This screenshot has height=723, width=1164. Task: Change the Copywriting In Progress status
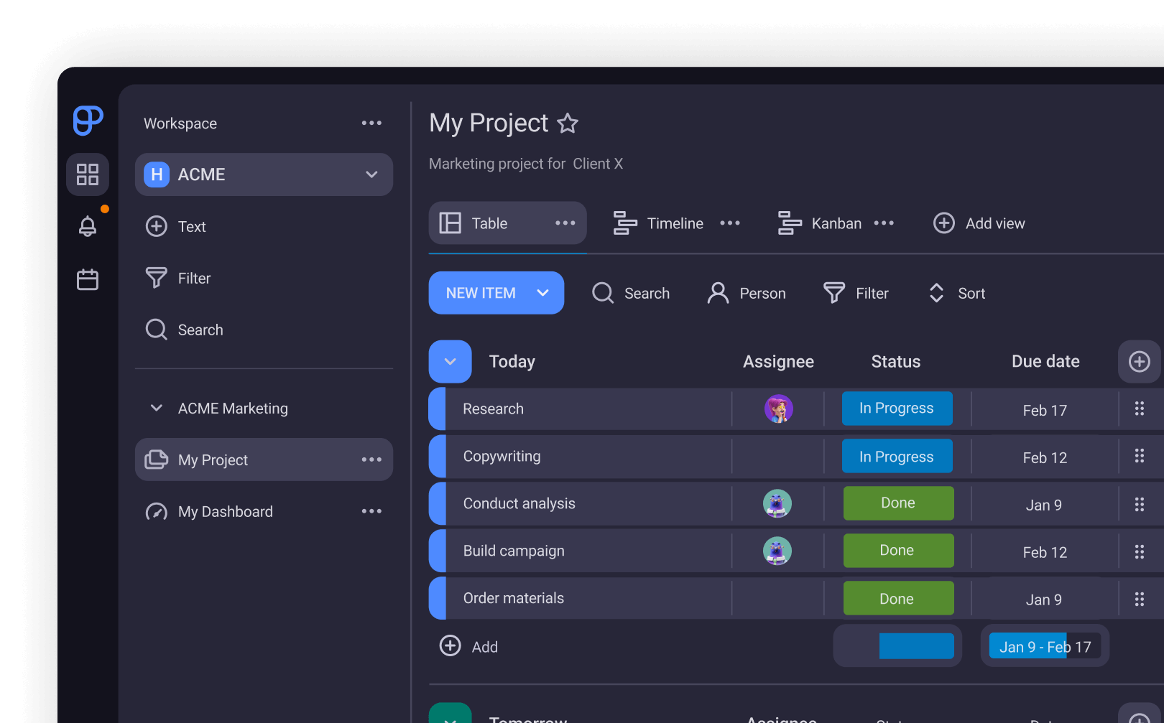[897, 457]
